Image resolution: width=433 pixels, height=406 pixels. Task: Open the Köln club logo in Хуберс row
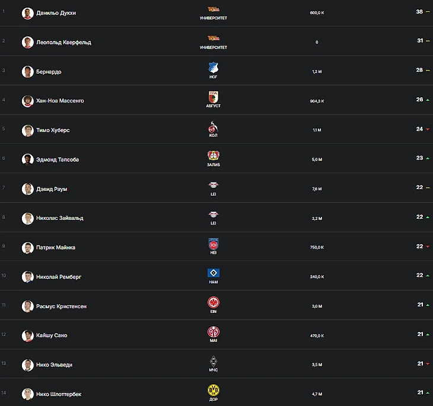[213, 127]
